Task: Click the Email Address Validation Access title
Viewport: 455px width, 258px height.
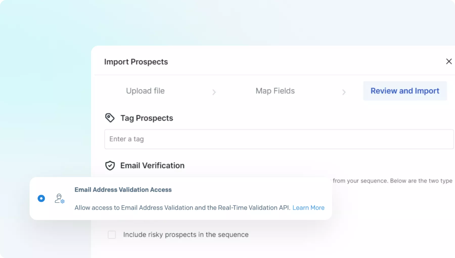Action: click(123, 190)
